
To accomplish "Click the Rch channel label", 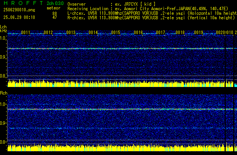I will pyautogui.click(x=4, y=93).
